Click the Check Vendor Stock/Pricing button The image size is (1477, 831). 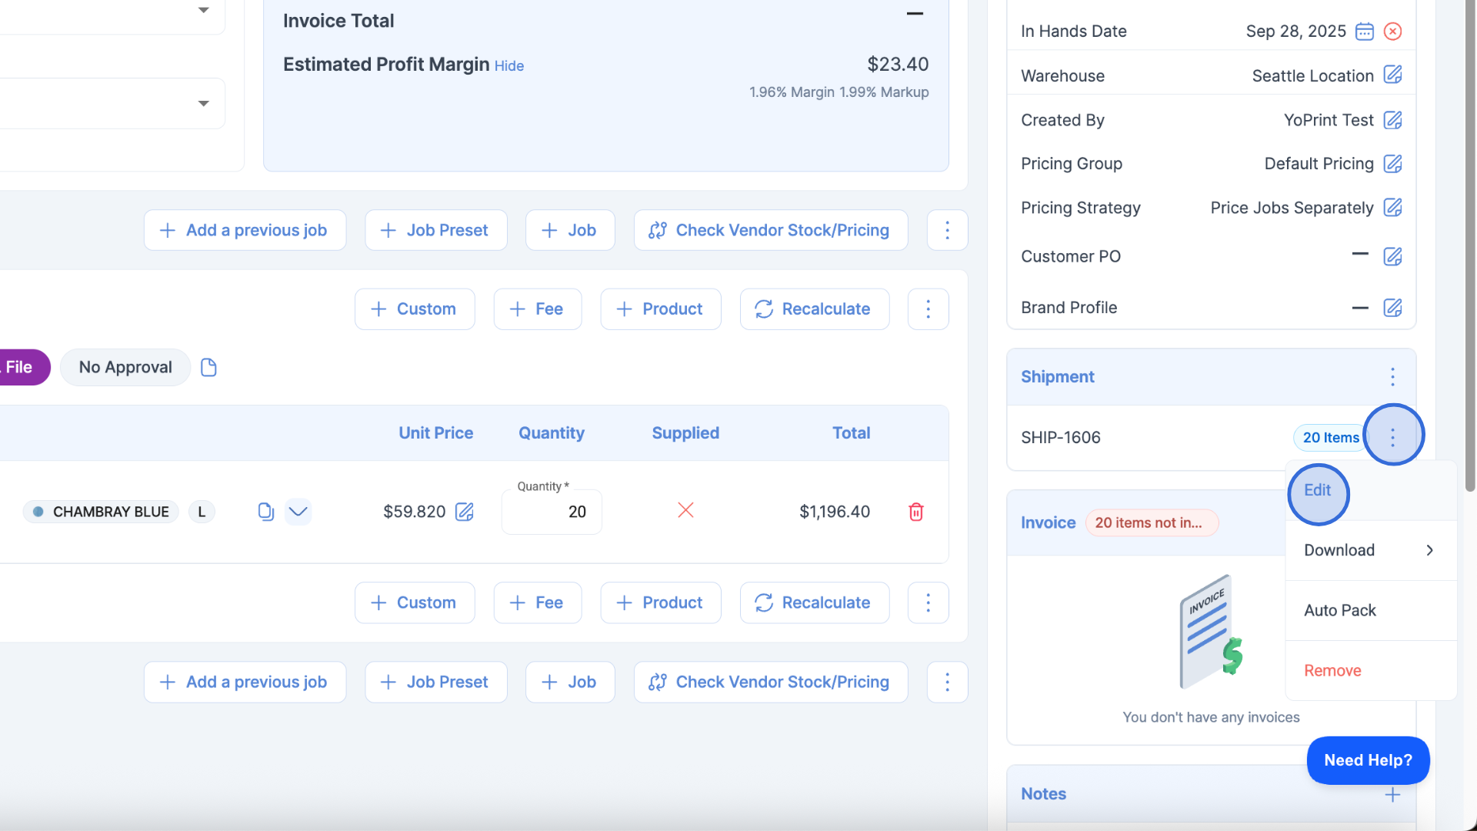[770, 230]
